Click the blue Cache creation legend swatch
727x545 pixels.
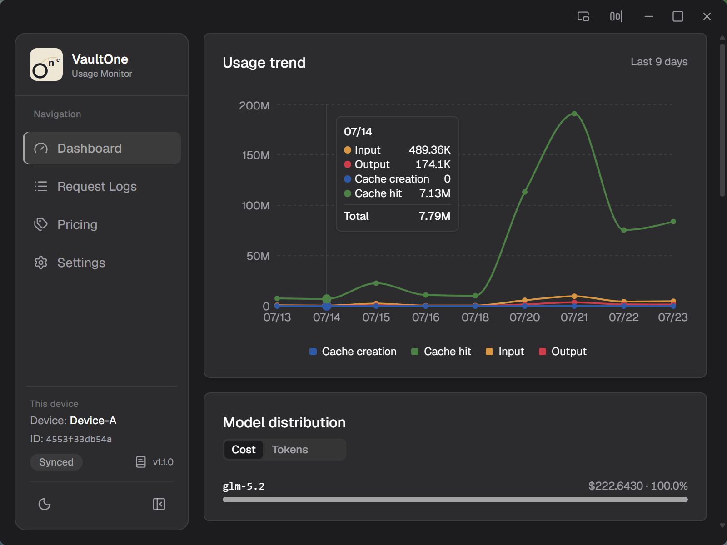[x=313, y=352]
